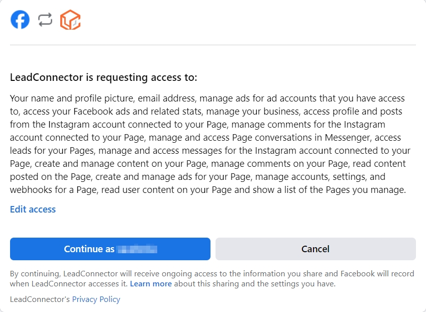Open the Learn more link
The width and height of the screenshot is (426, 312).
pos(151,284)
